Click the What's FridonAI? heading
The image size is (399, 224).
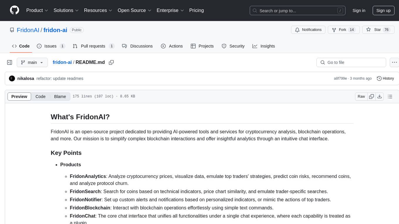pyautogui.click(x=80, y=117)
